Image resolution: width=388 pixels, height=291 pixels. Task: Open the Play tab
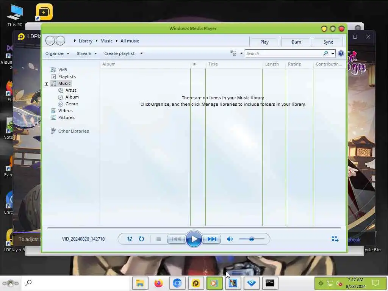(264, 42)
